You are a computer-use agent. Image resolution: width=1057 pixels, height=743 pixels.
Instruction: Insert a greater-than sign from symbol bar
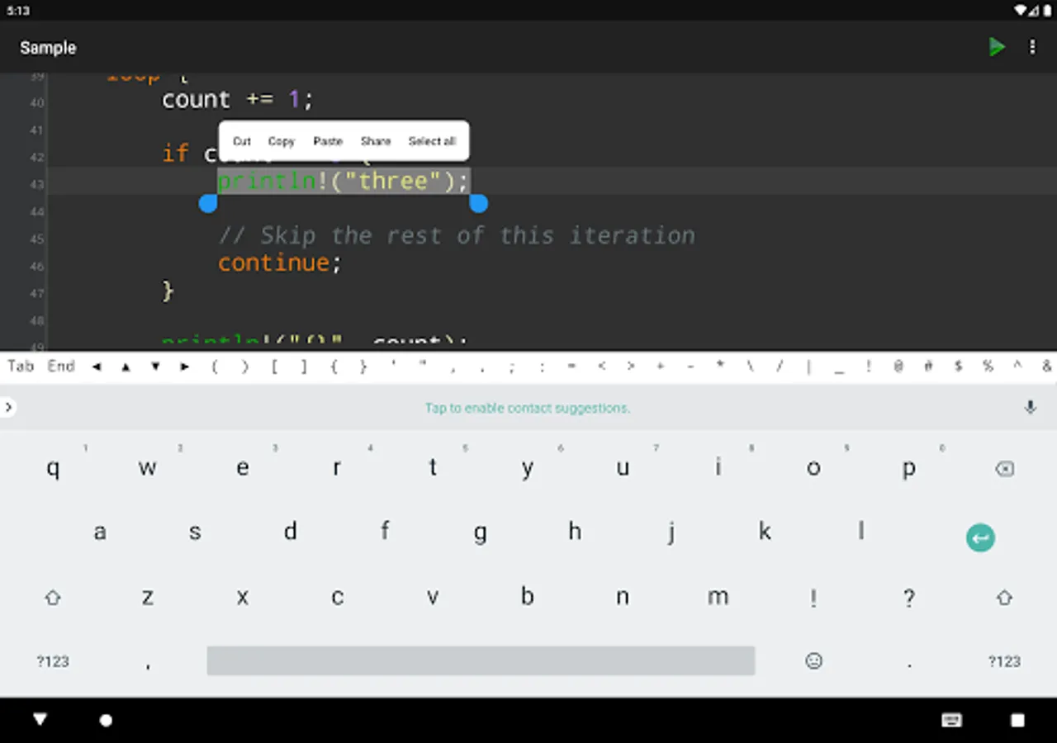tap(631, 367)
